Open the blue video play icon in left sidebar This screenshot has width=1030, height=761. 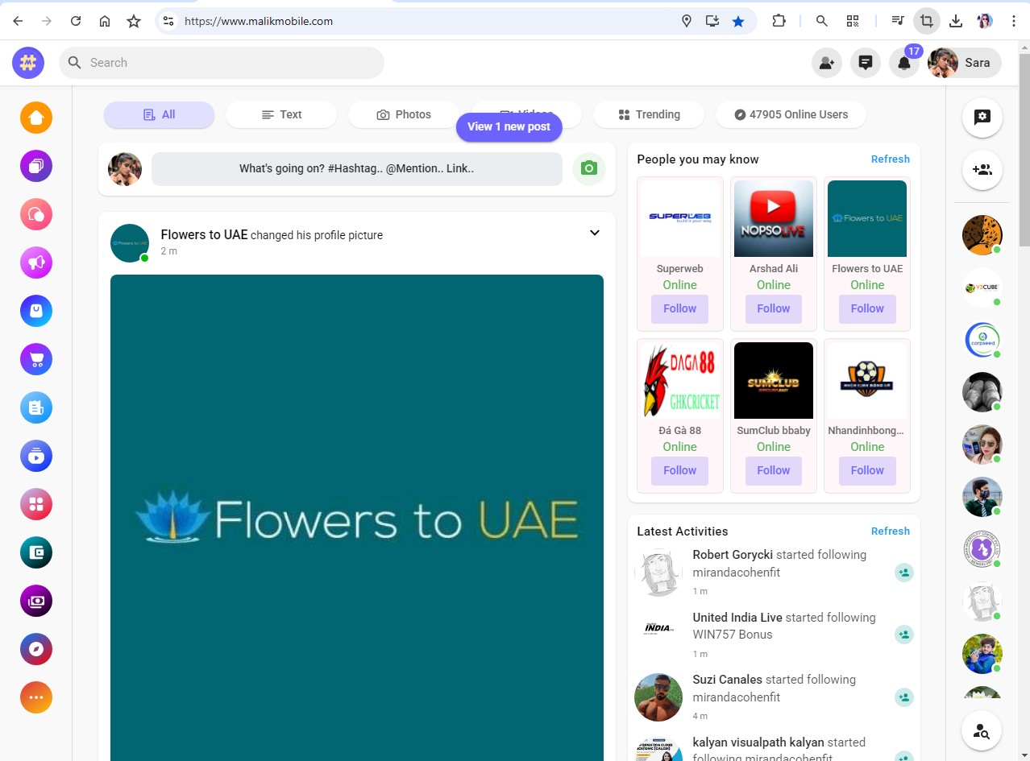pos(36,456)
